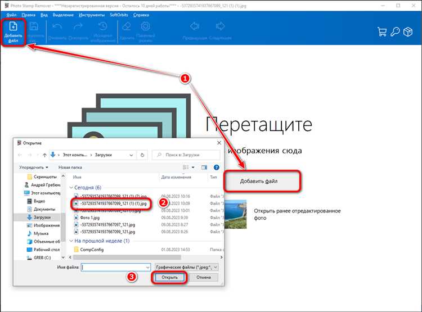The height and width of the screenshot is (312, 422).
Task: Open the view options dropdown arrow
Action: pos(193,168)
